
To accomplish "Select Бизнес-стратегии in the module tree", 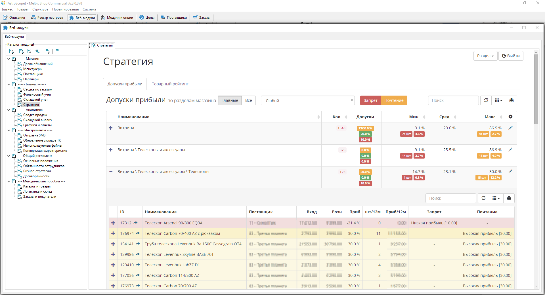I will 37,171.
